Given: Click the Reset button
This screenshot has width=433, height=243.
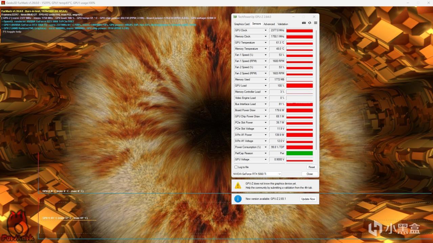Looking at the screenshot, I should tap(312, 167).
